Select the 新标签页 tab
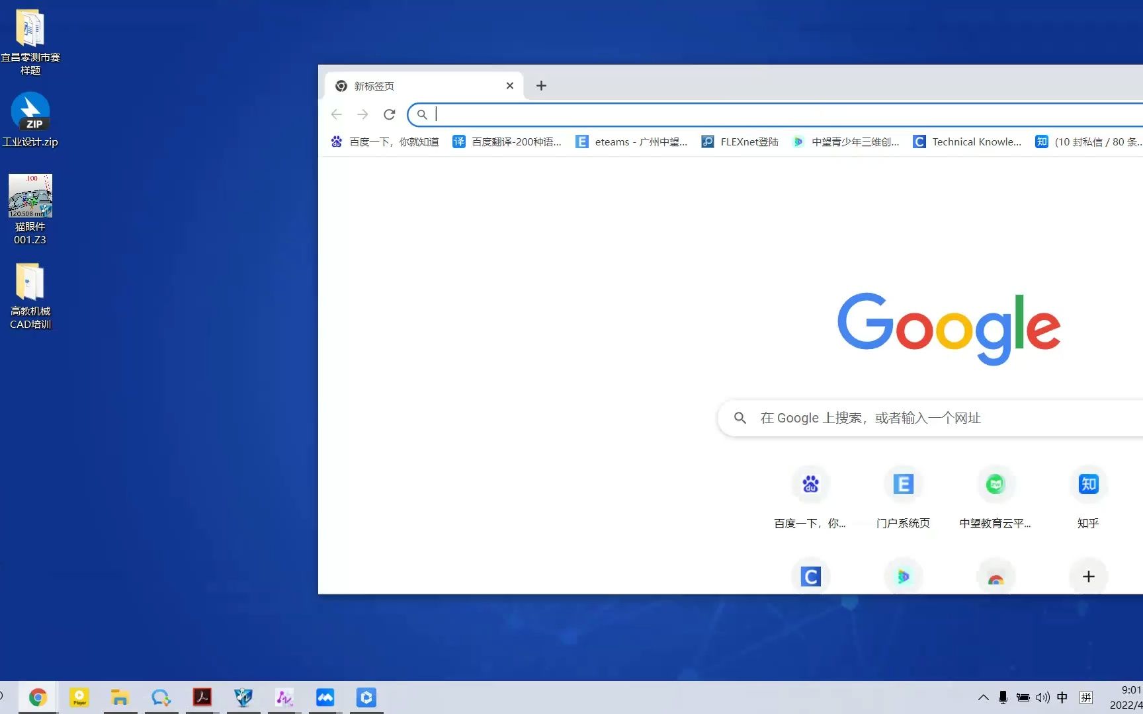The width and height of the screenshot is (1143, 714). [x=423, y=86]
